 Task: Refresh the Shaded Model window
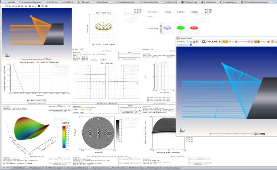point(188,41)
